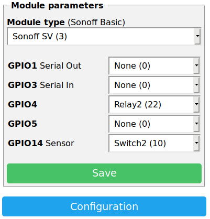210x219 pixels.
Task: Open the GPIO3 Serial In dropdown
Action: pos(154,85)
